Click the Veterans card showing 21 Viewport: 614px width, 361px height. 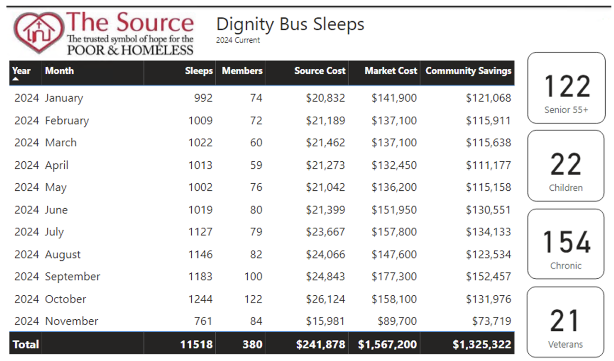[566, 322]
